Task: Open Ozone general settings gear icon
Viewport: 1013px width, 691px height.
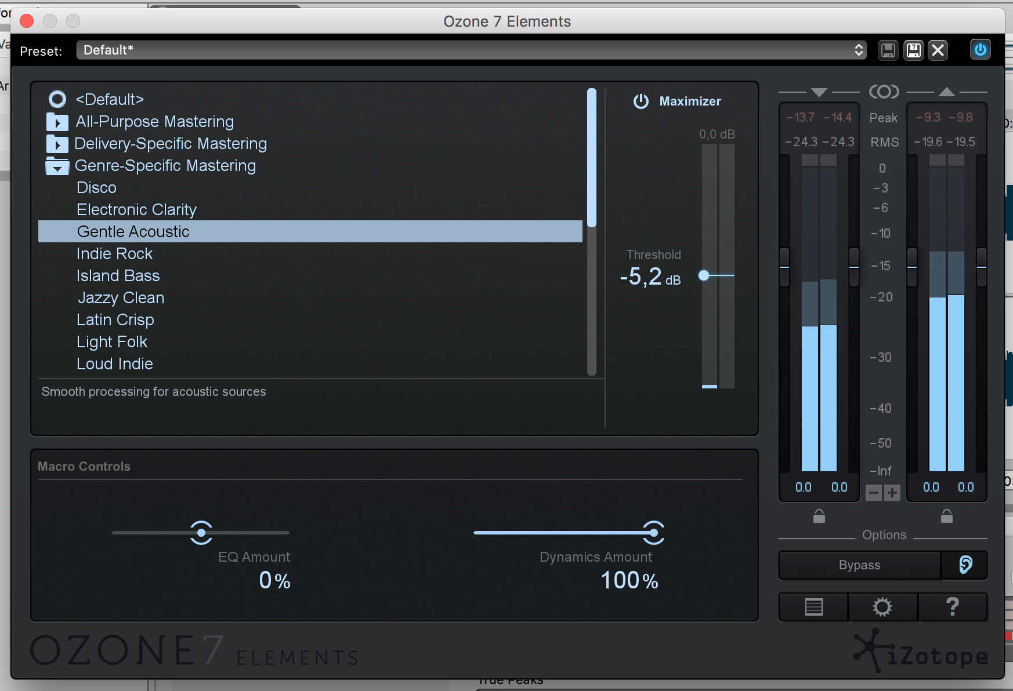Action: pyautogui.click(x=882, y=607)
